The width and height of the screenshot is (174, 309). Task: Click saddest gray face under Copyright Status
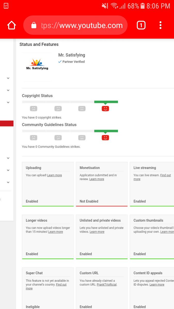tap(34, 109)
